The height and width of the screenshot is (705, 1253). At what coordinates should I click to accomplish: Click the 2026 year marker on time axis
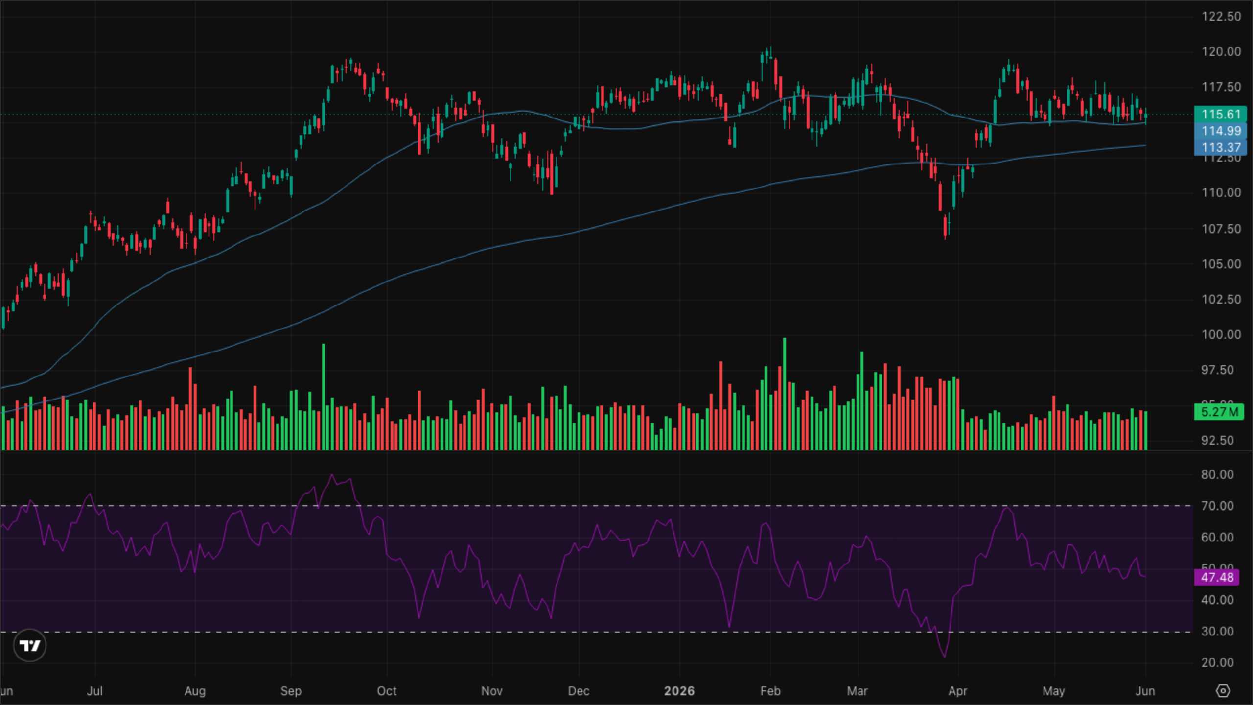679,691
